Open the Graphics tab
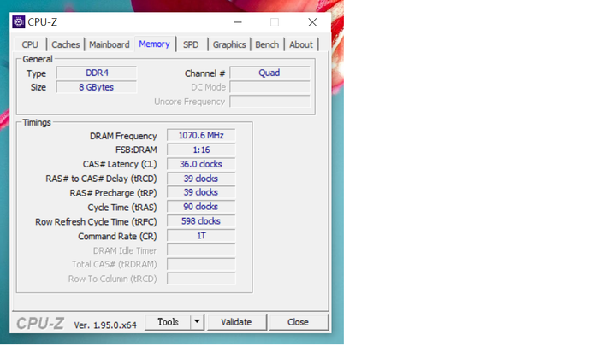This screenshot has height=346, width=616. [229, 44]
